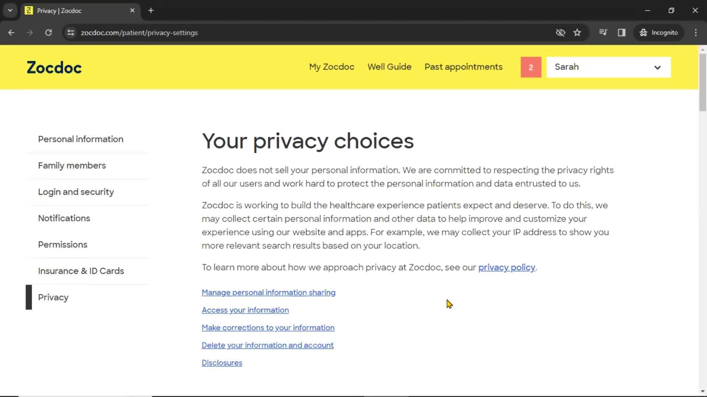Click the browser address bar field
This screenshot has width=707, height=397.
139,32
